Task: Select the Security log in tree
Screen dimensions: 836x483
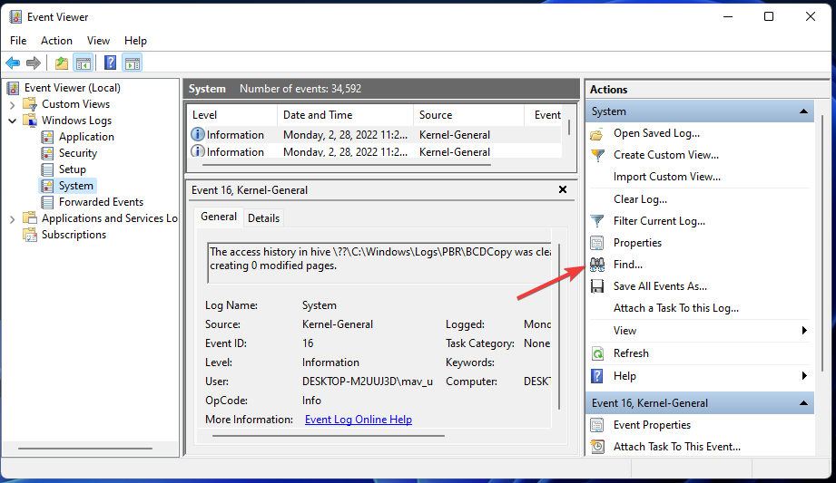Action: pyautogui.click(x=77, y=153)
